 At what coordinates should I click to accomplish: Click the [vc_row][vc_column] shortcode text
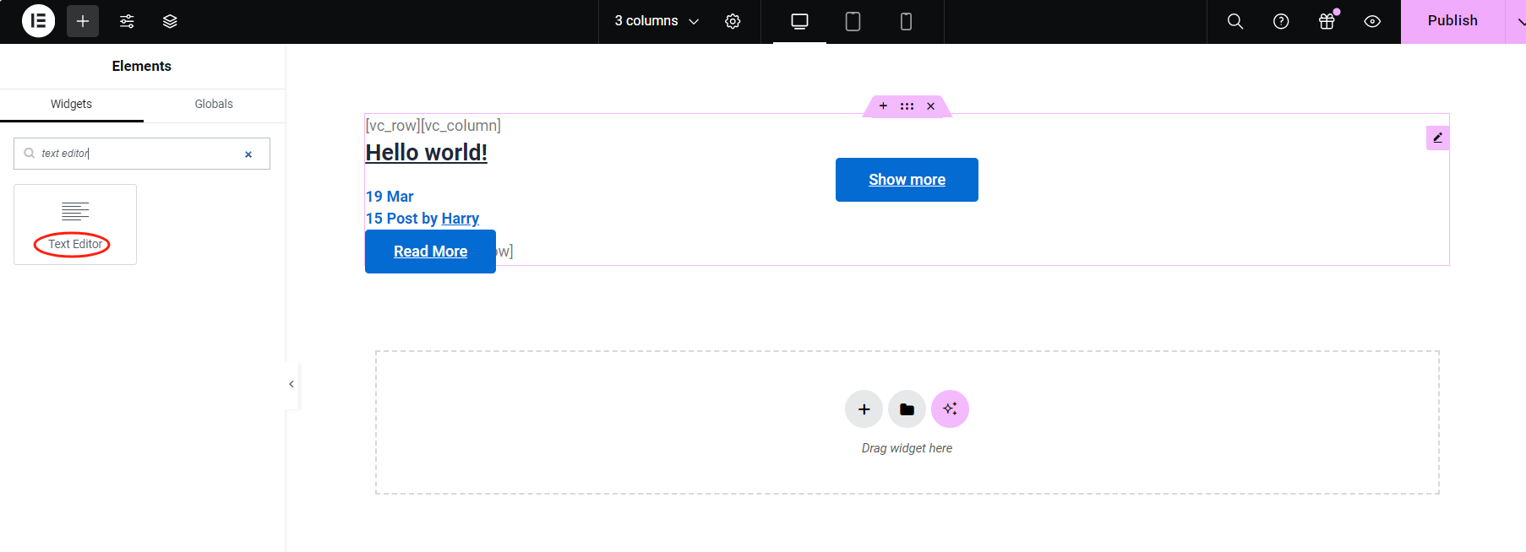click(x=433, y=126)
